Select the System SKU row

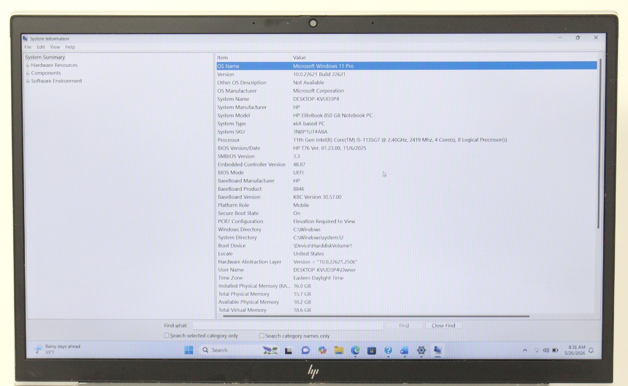click(407, 132)
